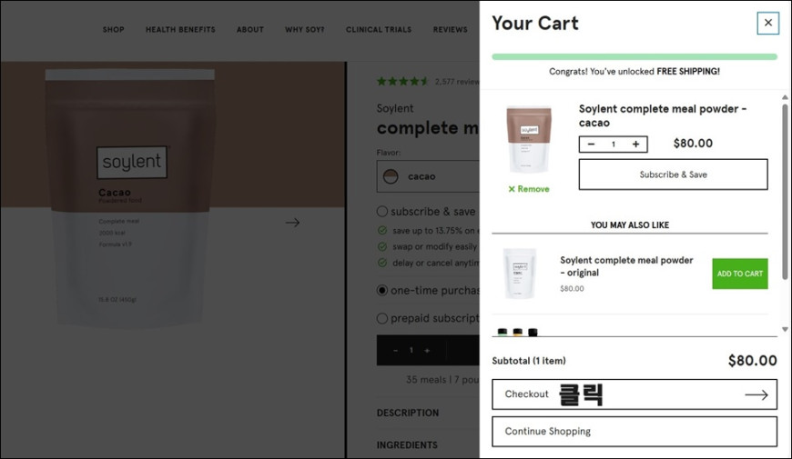Open ABOUT menu item

click(250, 29)
